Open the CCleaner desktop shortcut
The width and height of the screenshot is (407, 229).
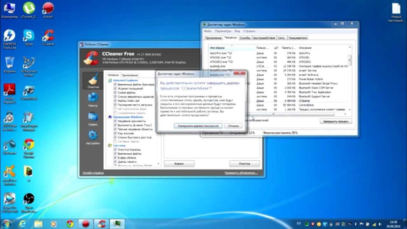point(48,38)
